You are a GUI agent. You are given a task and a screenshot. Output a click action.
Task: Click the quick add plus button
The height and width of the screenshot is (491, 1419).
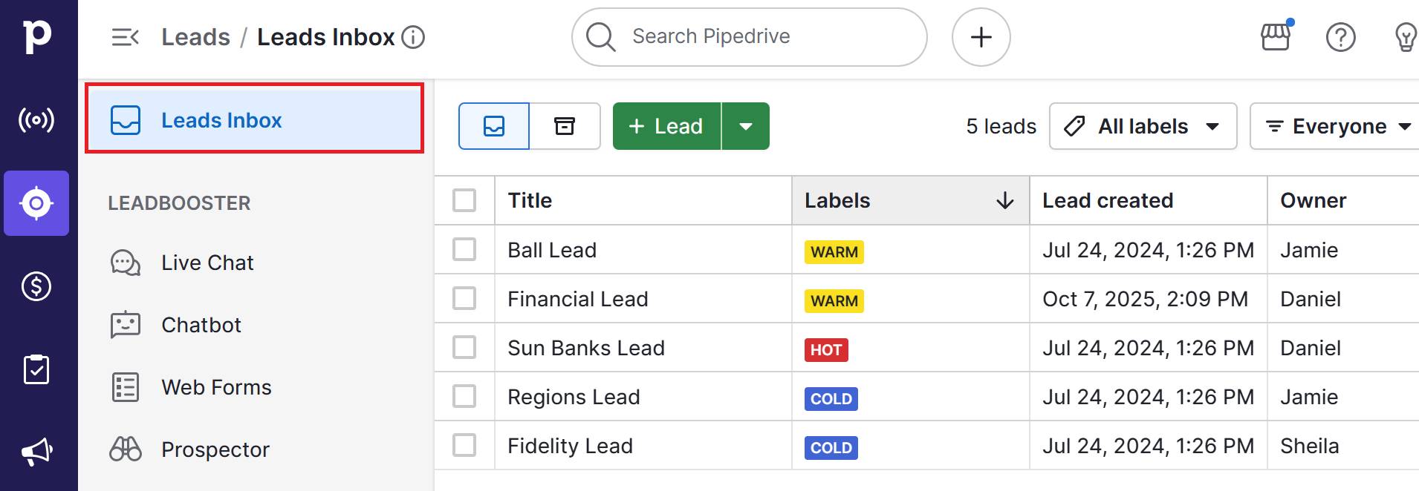tap(981, 37)
